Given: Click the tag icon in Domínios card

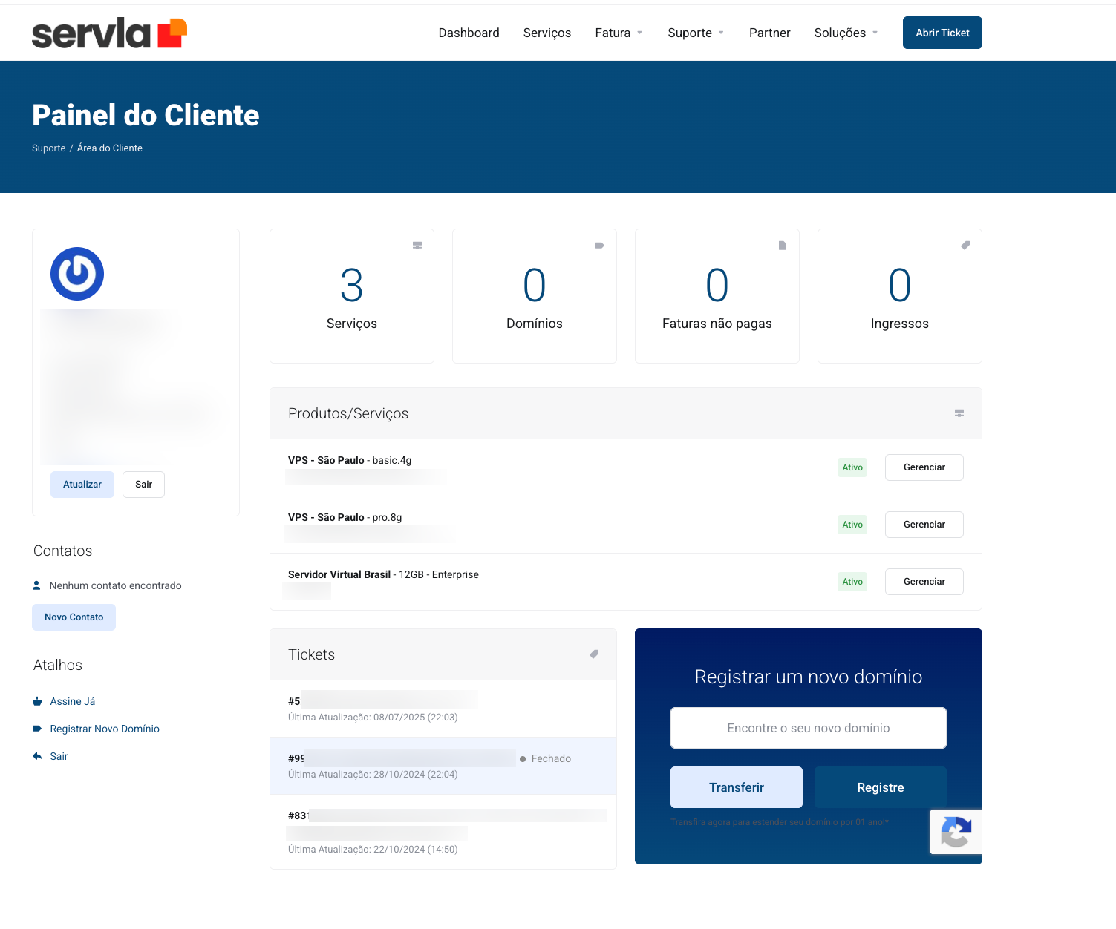Looking at the screenshot, I should 600,246.
